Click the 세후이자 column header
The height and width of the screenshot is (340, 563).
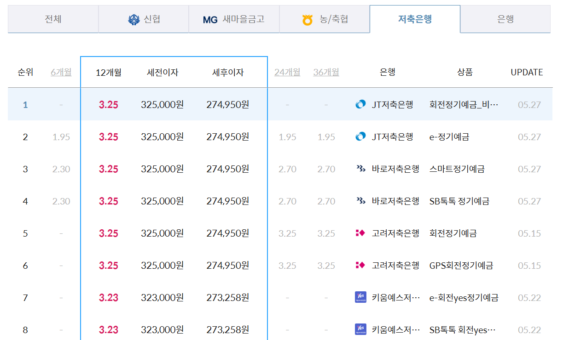click(x=228, y=72)
